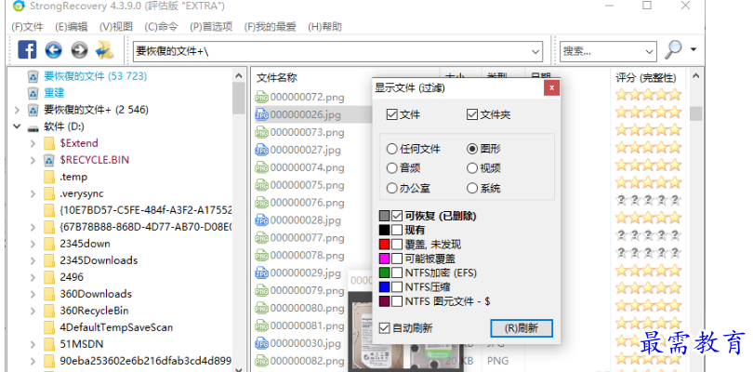
Task: Close the 显示文件 (过滤) dialog
Action: (552, 88)
